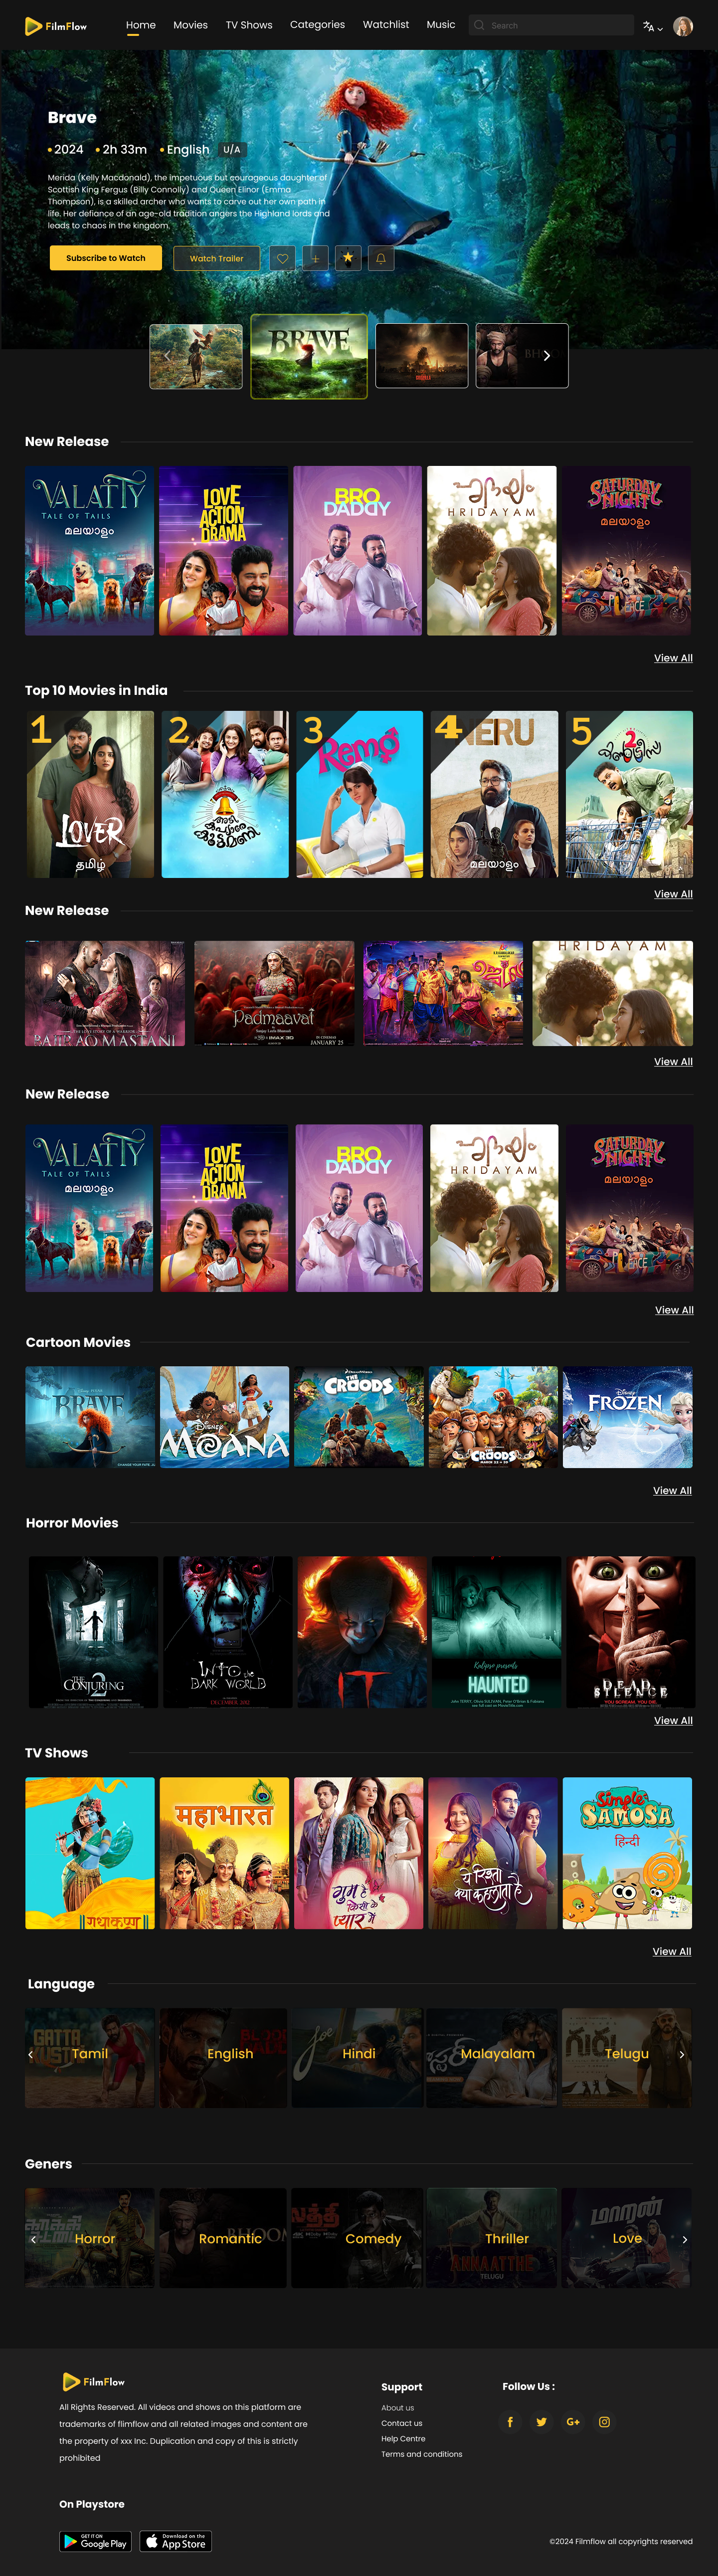Screen dimensions: 718x2576
Task: Select the Frozen cartoon movie thumbnail
Action: (627, 1417)
